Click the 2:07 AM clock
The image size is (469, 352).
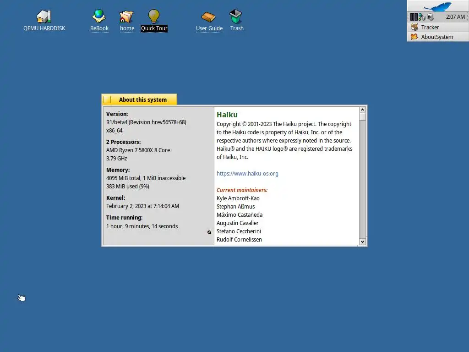click(x=455, y=17)
